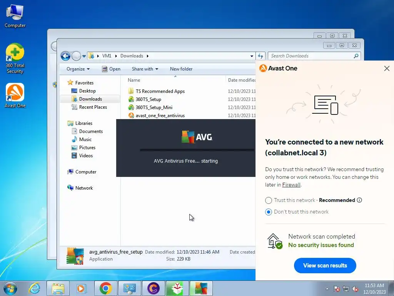
Task: Click the AVG installer taskbar icon
Action: pyautogui.click(x=201, y=288)
